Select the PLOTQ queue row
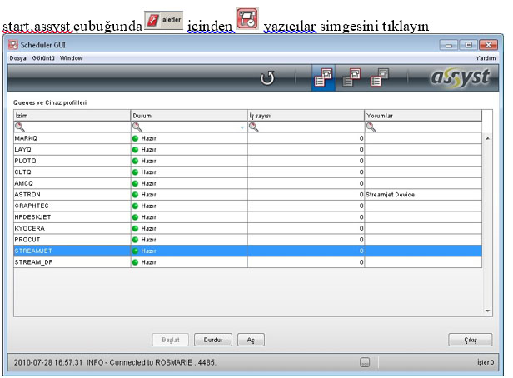513x378 pixels. pos(247,161)
